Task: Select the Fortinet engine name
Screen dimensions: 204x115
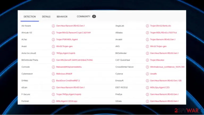Action: click(25, 101)
